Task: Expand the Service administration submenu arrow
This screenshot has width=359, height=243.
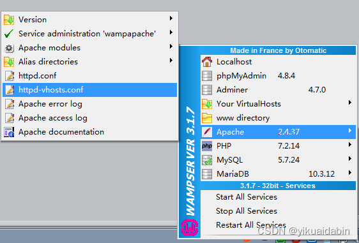Action: pyautogui.click(x=171, y=33)
